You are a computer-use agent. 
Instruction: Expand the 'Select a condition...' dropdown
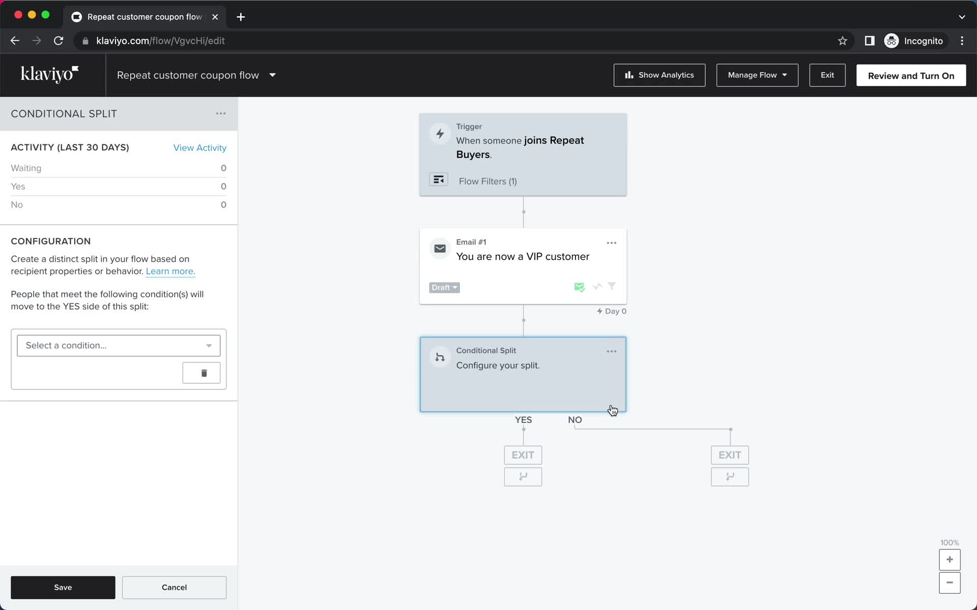pyautogui.click(x=118, y=345)
